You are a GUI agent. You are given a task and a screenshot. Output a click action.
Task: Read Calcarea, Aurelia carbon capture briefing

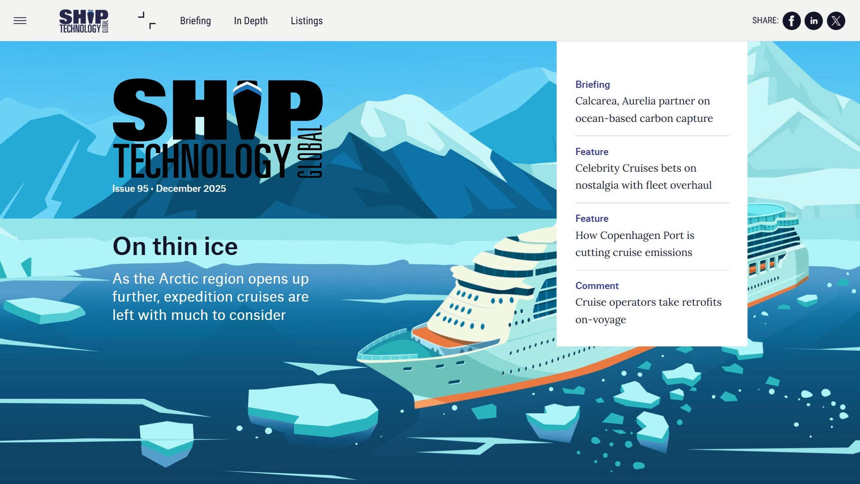point(644,109)
